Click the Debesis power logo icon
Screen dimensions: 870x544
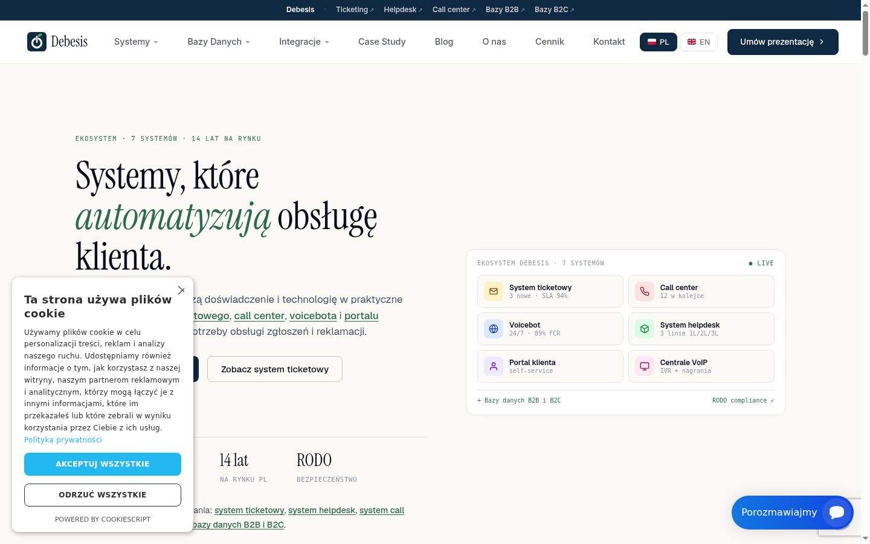[37, 42]
